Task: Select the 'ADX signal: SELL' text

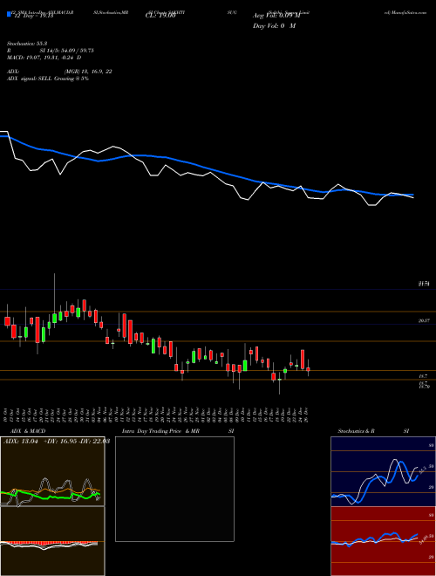Action: [x=30, y=79]
